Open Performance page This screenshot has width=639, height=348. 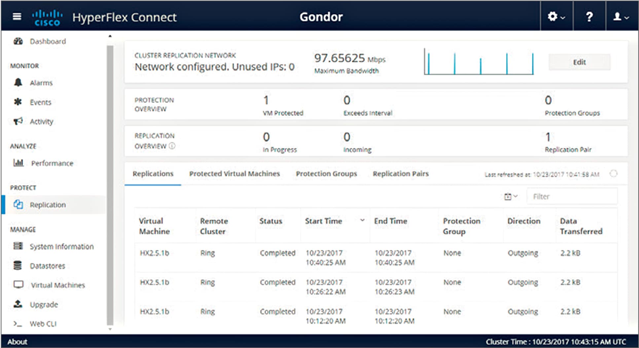[x=52, y=163]
